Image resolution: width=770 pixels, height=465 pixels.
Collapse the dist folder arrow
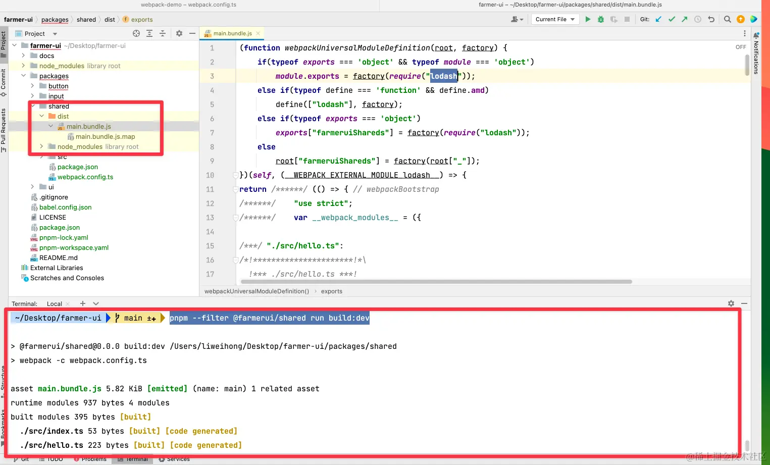click(42, 116)
